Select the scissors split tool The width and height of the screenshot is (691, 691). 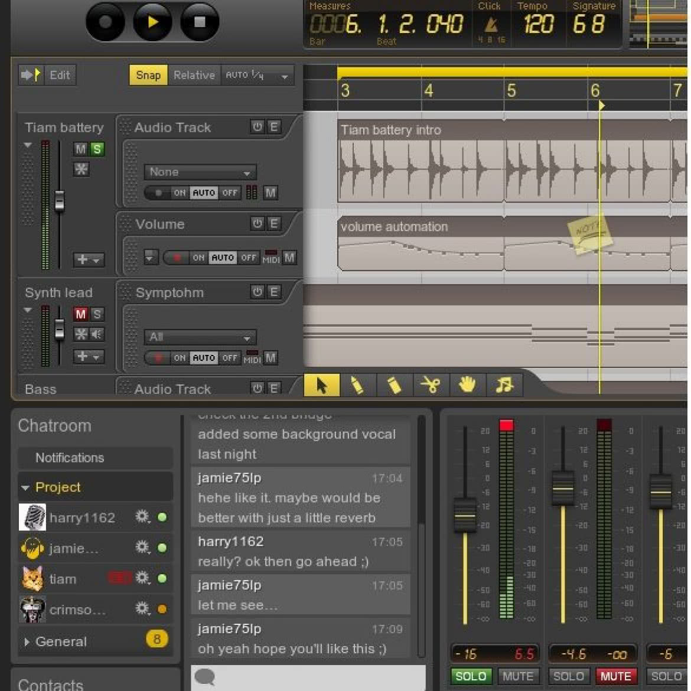click(x=431, y=386)
